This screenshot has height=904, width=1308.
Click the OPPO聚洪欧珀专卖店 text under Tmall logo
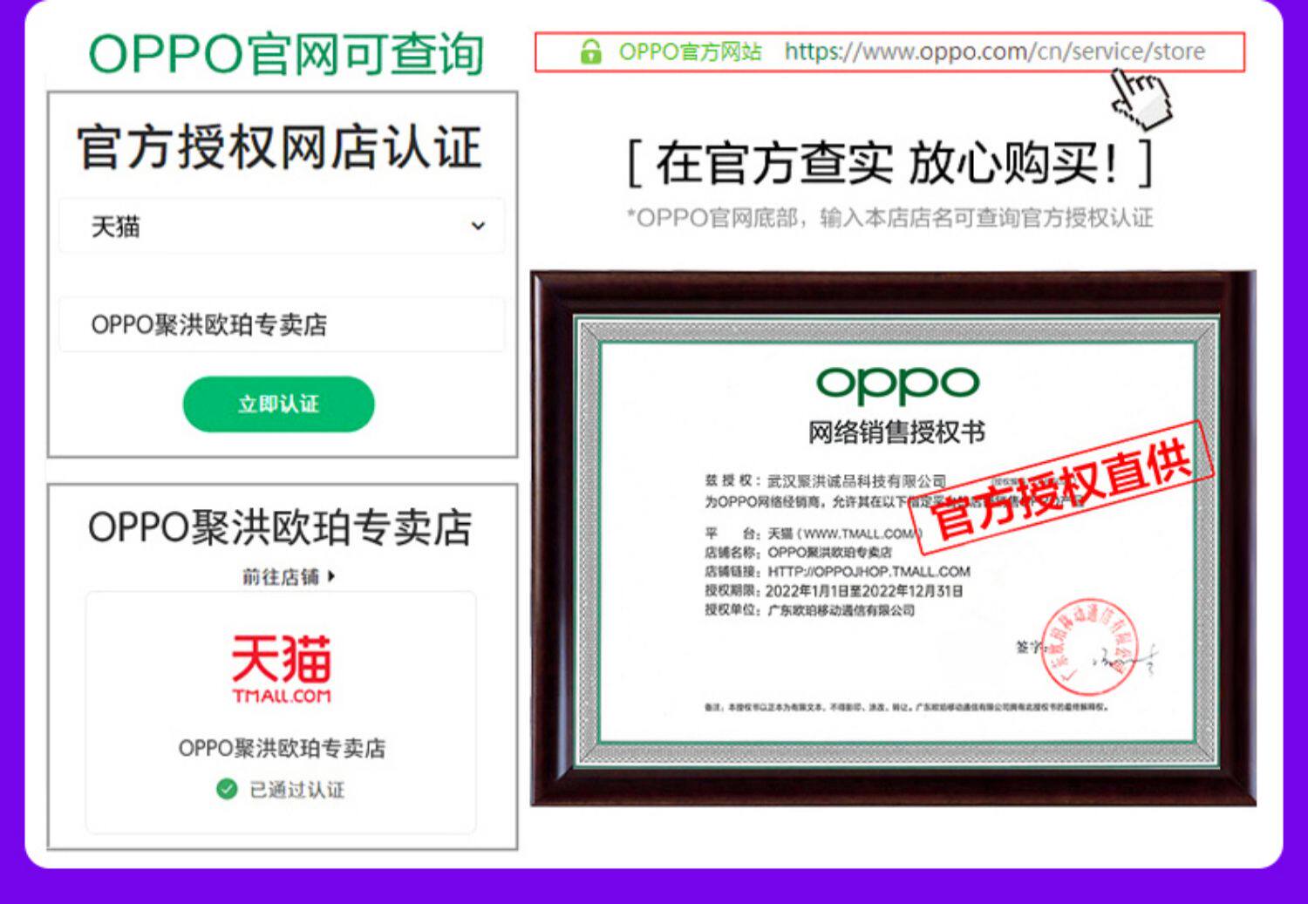click(x=282, y=748)
